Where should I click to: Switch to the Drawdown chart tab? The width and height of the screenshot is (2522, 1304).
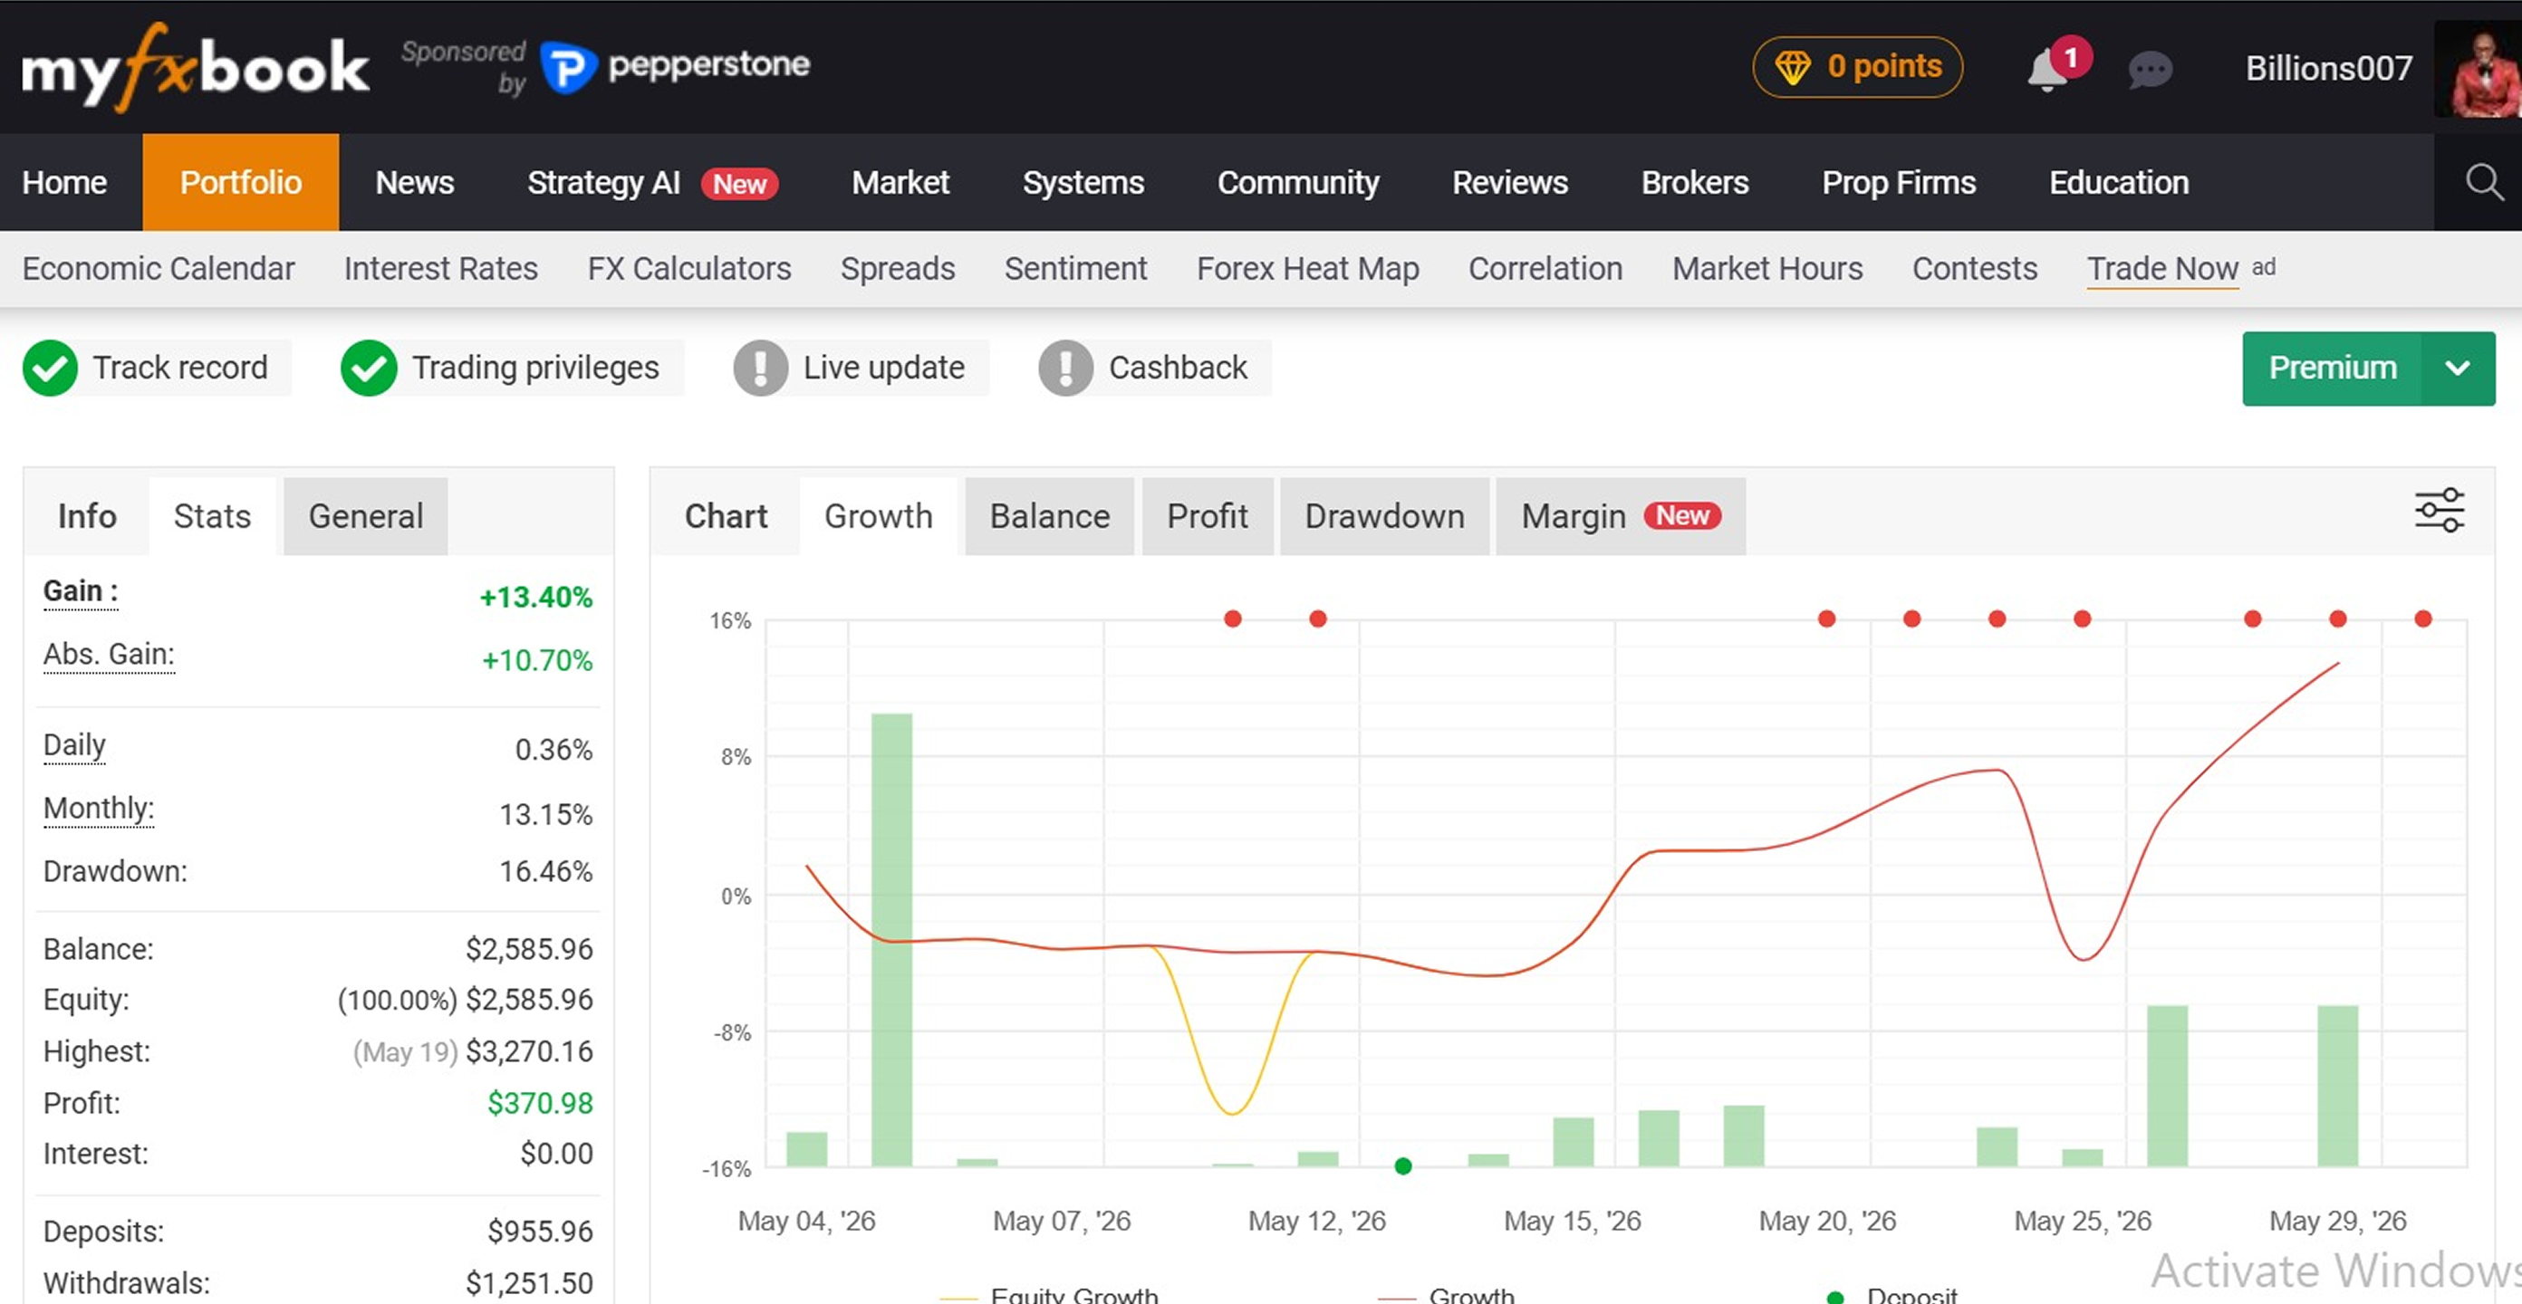coord(1384,516)
